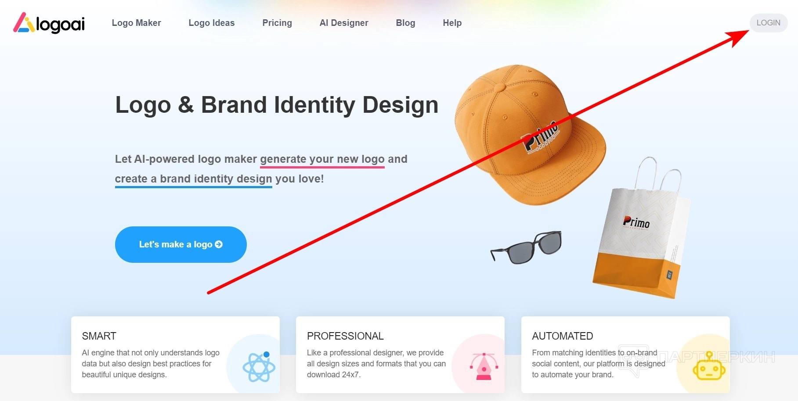Click the atom icon in SMART card
The image size is (798, 401).
(x=259, y=367)
